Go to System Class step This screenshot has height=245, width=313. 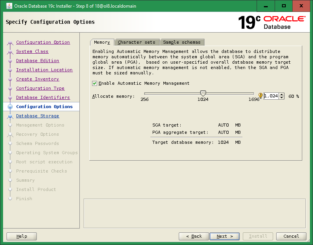point(32,51)
